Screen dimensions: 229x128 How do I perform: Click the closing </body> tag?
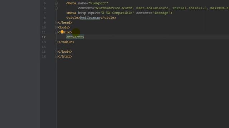tap(65, 52)
